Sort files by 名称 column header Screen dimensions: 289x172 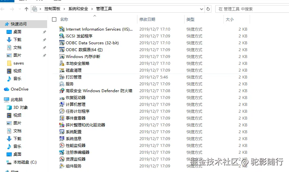[64, 20]
